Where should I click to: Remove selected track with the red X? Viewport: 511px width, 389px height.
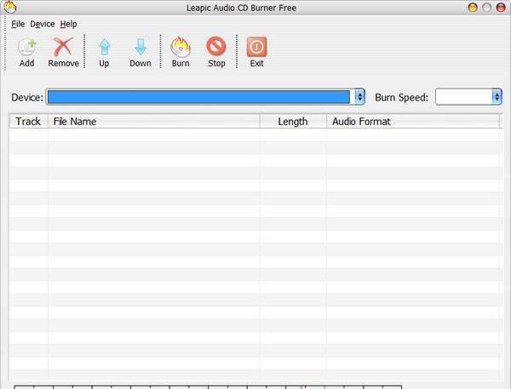coord(63,47)
